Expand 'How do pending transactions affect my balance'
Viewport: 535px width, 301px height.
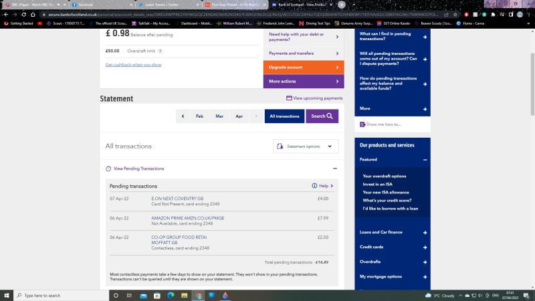393,84
